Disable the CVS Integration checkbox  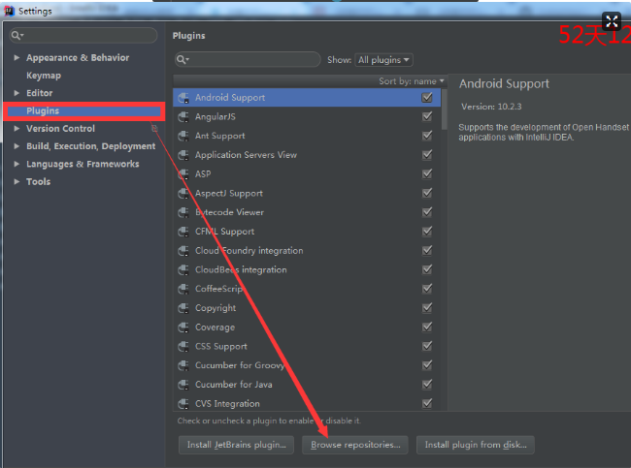(x=427, y=403)
